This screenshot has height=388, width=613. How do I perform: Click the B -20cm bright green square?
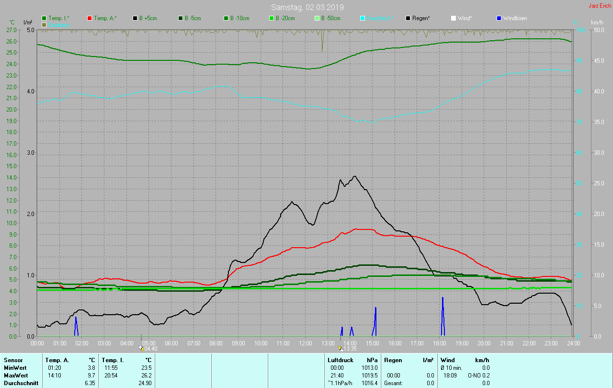[x=271, y=18]
